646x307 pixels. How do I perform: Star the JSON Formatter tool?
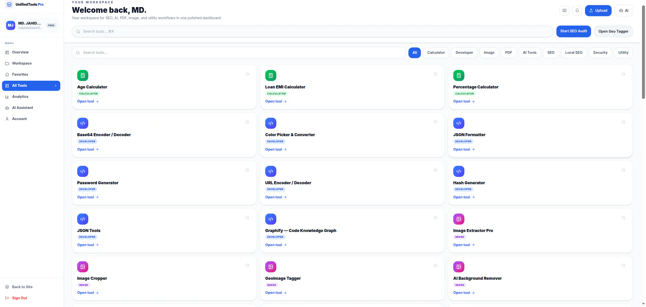(623, 122)
